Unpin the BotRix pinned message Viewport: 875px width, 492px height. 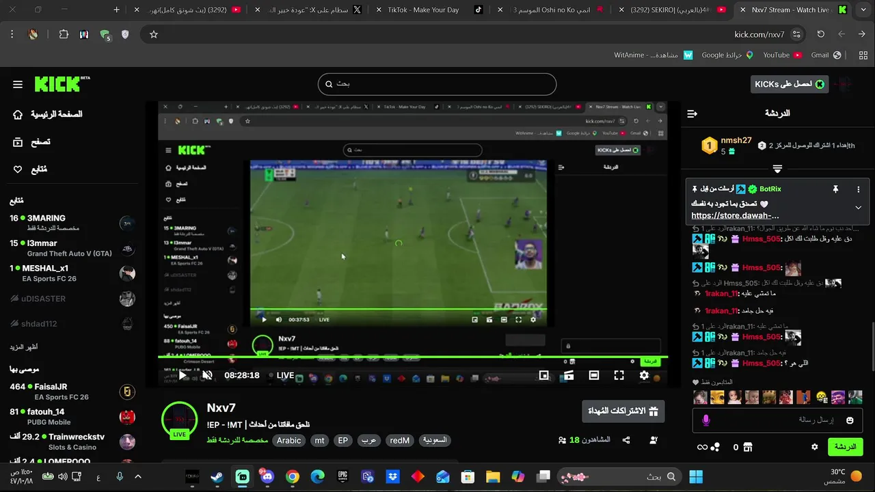coord(835,189)
